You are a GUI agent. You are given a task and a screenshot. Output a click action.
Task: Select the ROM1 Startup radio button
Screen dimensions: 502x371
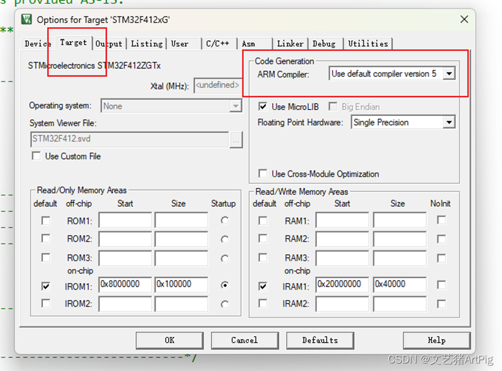click(x=225, y=221)
